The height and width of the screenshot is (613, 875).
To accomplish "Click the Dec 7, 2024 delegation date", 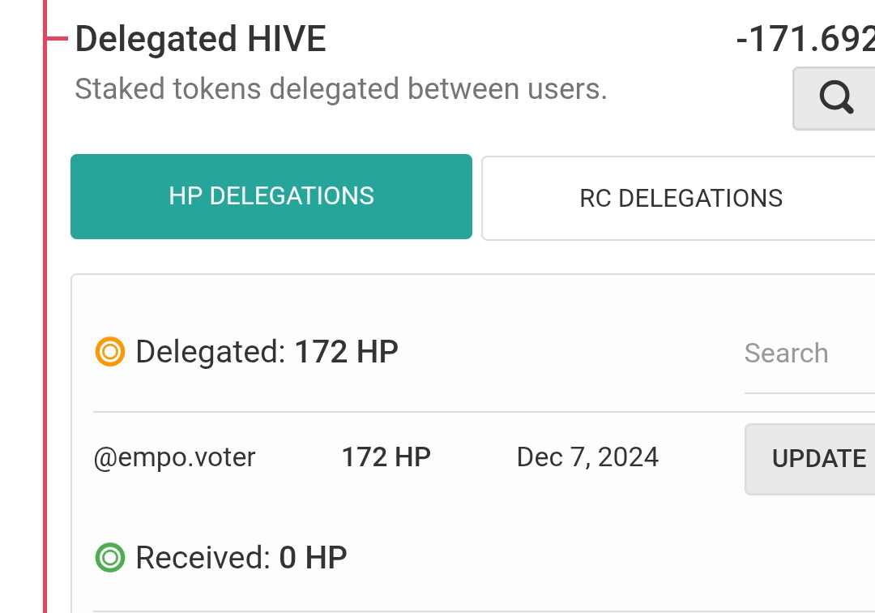I will click(587, 458).
